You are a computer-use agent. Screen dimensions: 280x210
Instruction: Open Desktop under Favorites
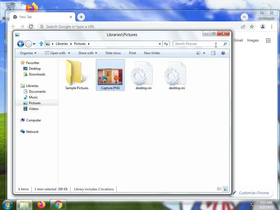click(x=32, y=69)
